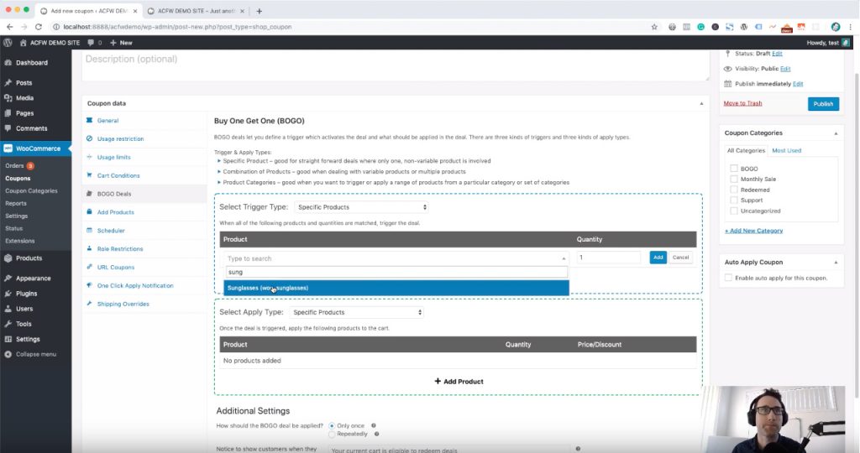
Task: Switch to Usage limits tab
Action: click(x=113, y=157)
